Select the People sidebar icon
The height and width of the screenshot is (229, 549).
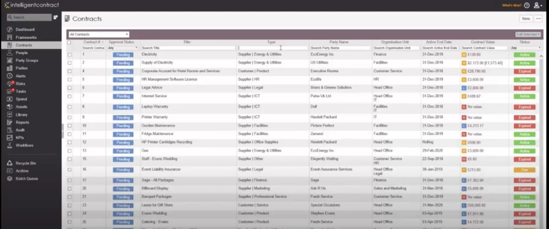tap(10, 53)
